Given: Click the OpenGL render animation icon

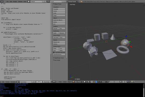Looking at the screenshot, I should [x=134, y=82].
